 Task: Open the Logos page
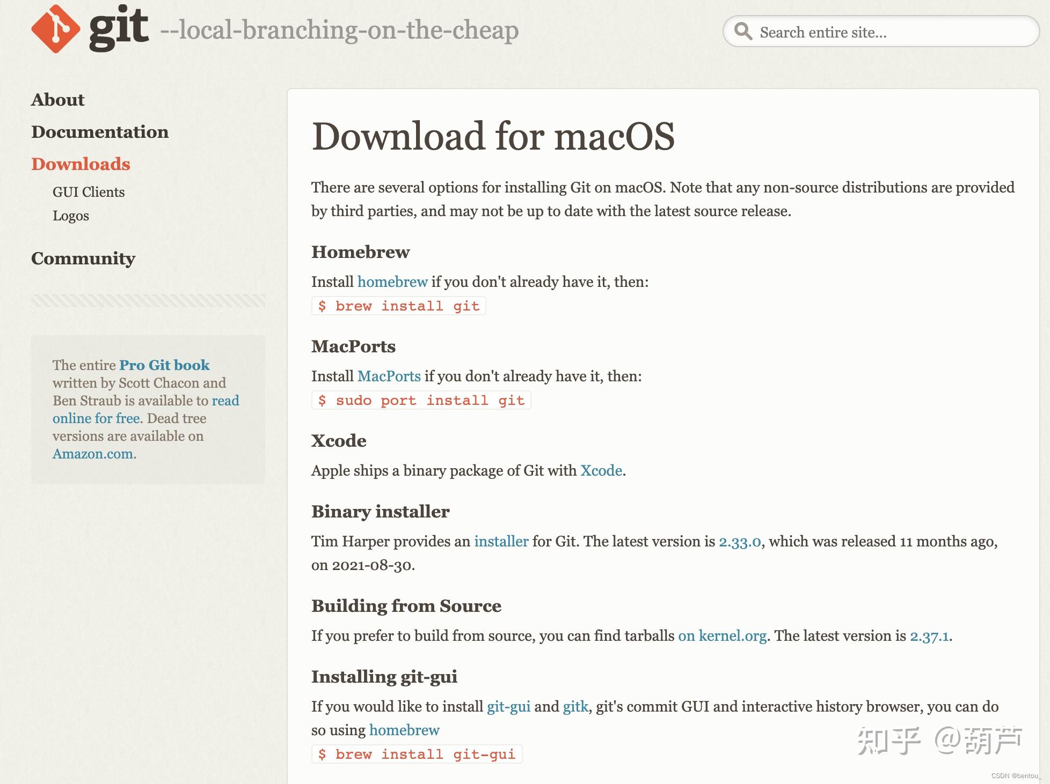pos(71,216)
